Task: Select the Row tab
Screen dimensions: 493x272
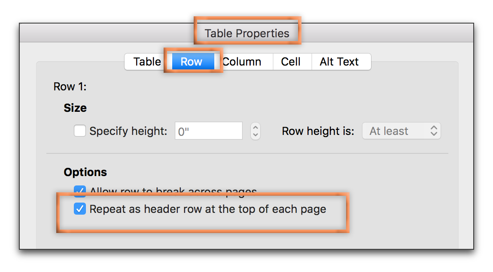Action: click(191, 62)
